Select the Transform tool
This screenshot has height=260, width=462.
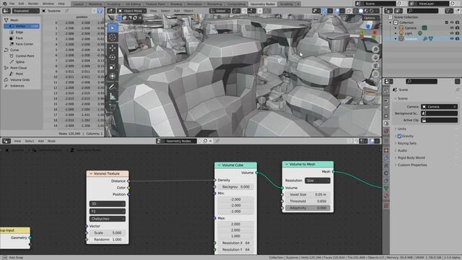(x=113, y=77)
